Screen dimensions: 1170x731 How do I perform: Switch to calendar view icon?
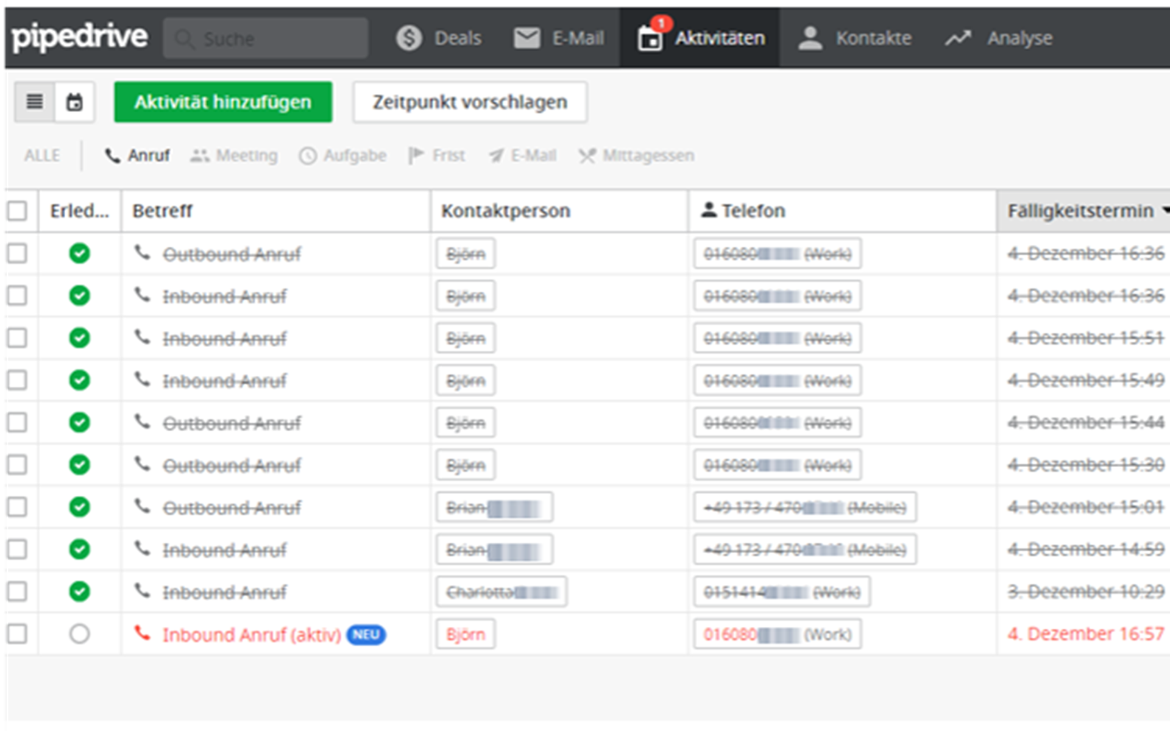coord(74,102)
